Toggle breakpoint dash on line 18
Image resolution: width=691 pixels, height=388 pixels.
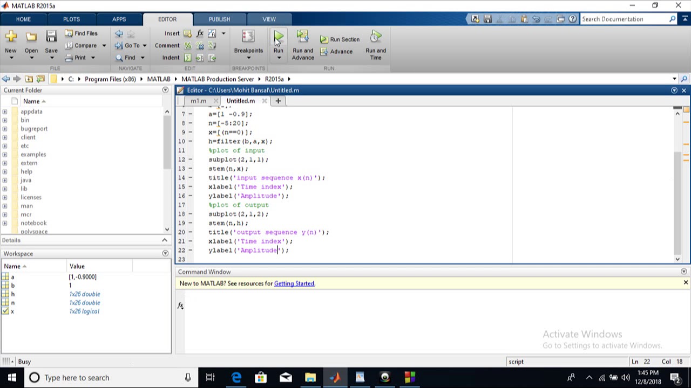(x=190, y=214)
